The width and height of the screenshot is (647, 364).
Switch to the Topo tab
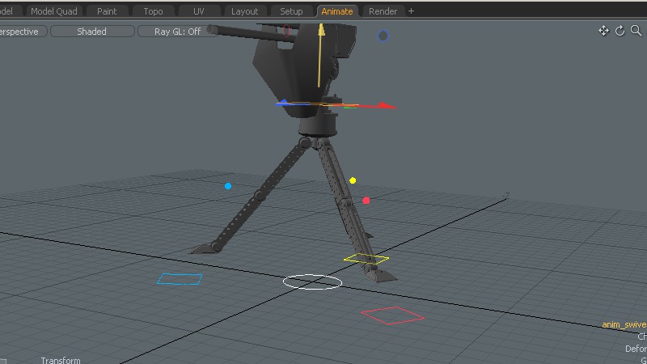pos(153,11)
